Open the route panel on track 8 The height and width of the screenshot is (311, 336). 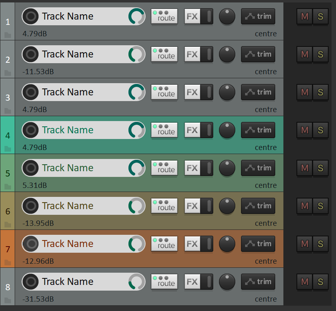click(x=164, y=282)
